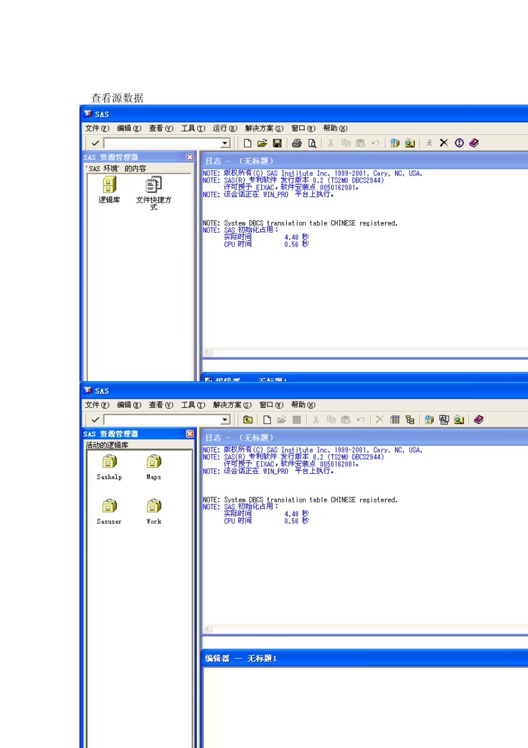Click command input field in upper SAS window
Image resolution: width=528 pixels, height=748 pixels.
click(162, 144)
